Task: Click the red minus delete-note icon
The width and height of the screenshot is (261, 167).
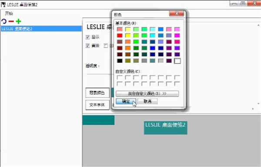Action: point(11,21)
